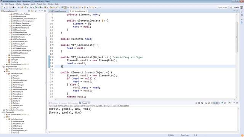Remove all terminated launches in console

(202, 103)
